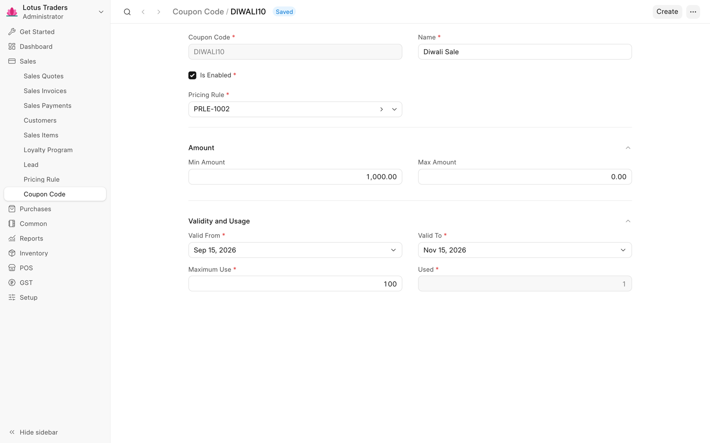Click the DIWALI10 coupon code field

(295, 52)
